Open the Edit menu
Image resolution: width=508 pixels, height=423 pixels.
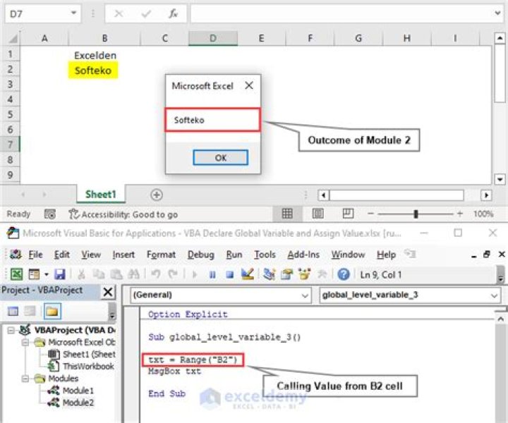pyautogui.click(x=61, y=255)
